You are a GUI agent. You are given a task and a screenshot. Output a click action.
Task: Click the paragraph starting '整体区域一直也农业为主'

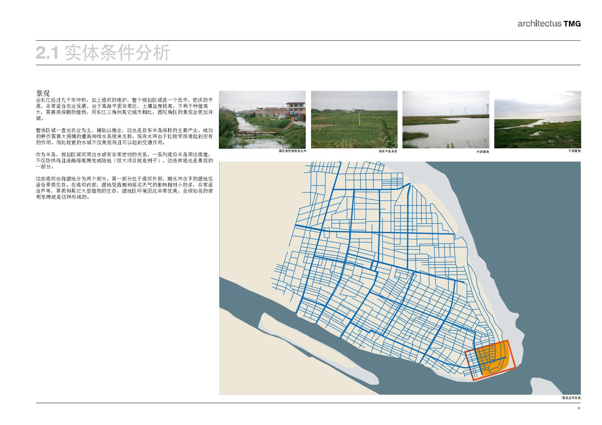pyautogui.click(x=124, y=137)
